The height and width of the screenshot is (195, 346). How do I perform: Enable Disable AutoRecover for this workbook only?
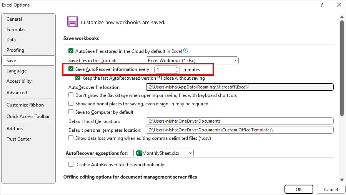(71, 164)
